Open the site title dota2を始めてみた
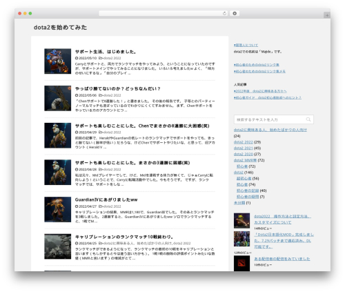Image resolution: width=345 pixels, height=292 pixels. 60,28
